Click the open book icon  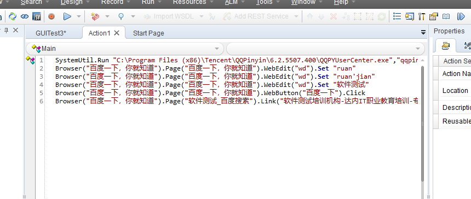(x=446, y=16)
